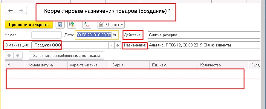The height and width of the screenshot is (109, 266).
Task: Expand the Организация dropdown arrow
Action: pyautogui.click(x=111, y=45)
